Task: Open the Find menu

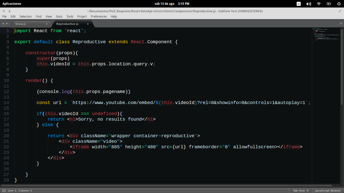Action: pos(39,17)
